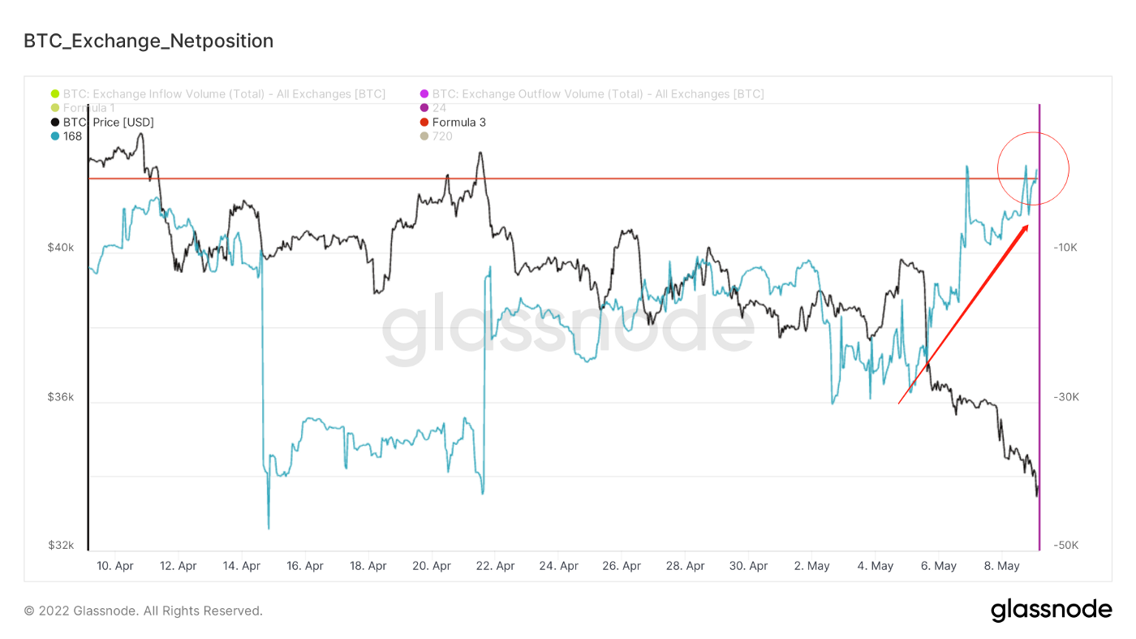Screen dimensions: 1136x639
Task: Click the magenta dot beside Exchange Outflow Volume
Action: 424,94
